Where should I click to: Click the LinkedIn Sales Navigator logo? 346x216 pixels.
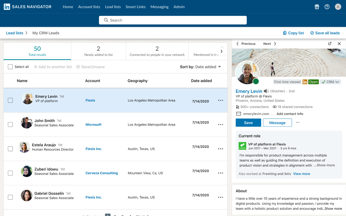pyautogui.click(x=27, y=7)
